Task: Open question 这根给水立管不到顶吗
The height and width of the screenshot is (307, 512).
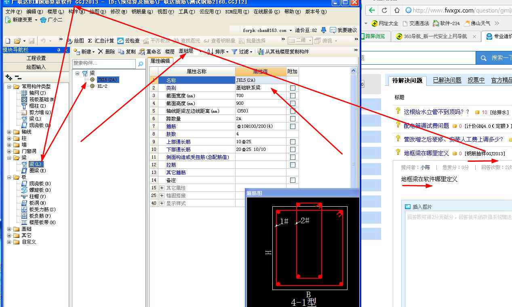Action: [x=436, y=112]
